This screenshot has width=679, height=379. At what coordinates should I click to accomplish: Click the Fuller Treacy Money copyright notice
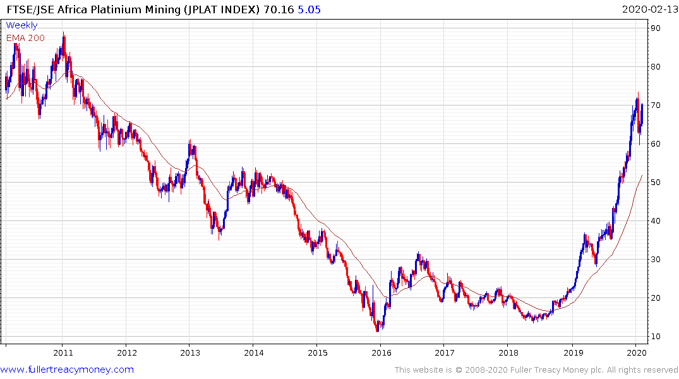536,370
